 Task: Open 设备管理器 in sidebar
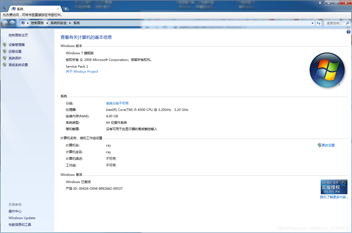click(17, 45)
